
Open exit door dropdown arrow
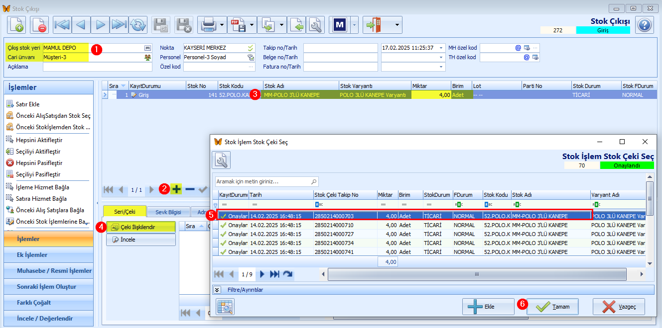point(397,24)
